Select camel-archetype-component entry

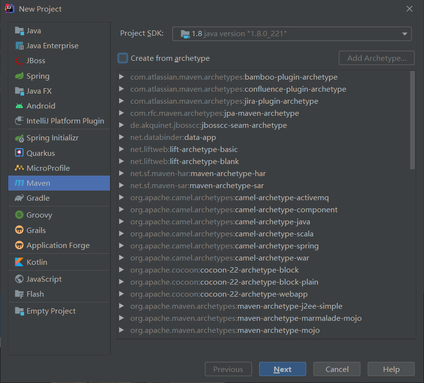pyautogui.click(x=233, y=210)
